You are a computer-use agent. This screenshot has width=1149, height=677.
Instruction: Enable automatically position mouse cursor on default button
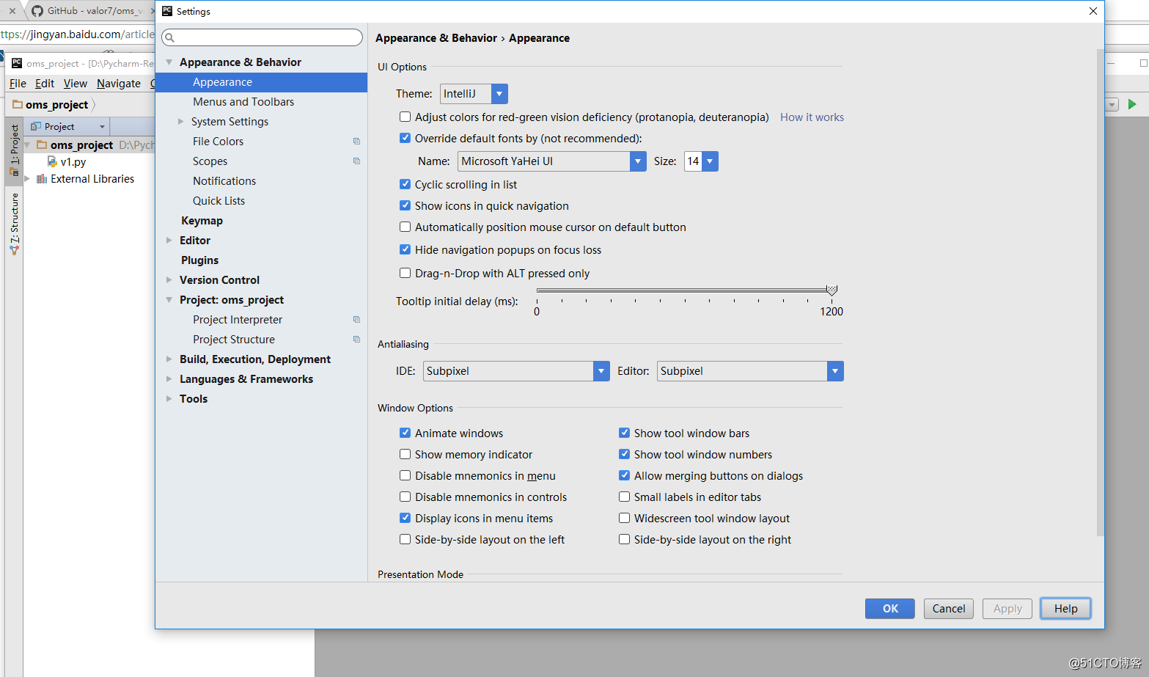[405, 227]
